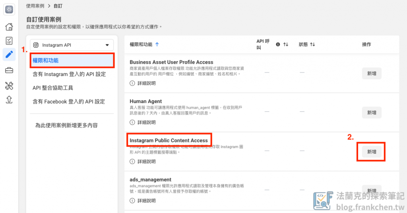407x213 pixels.
Task: Select the pencil use cases icon
Action: click(9, 55)
